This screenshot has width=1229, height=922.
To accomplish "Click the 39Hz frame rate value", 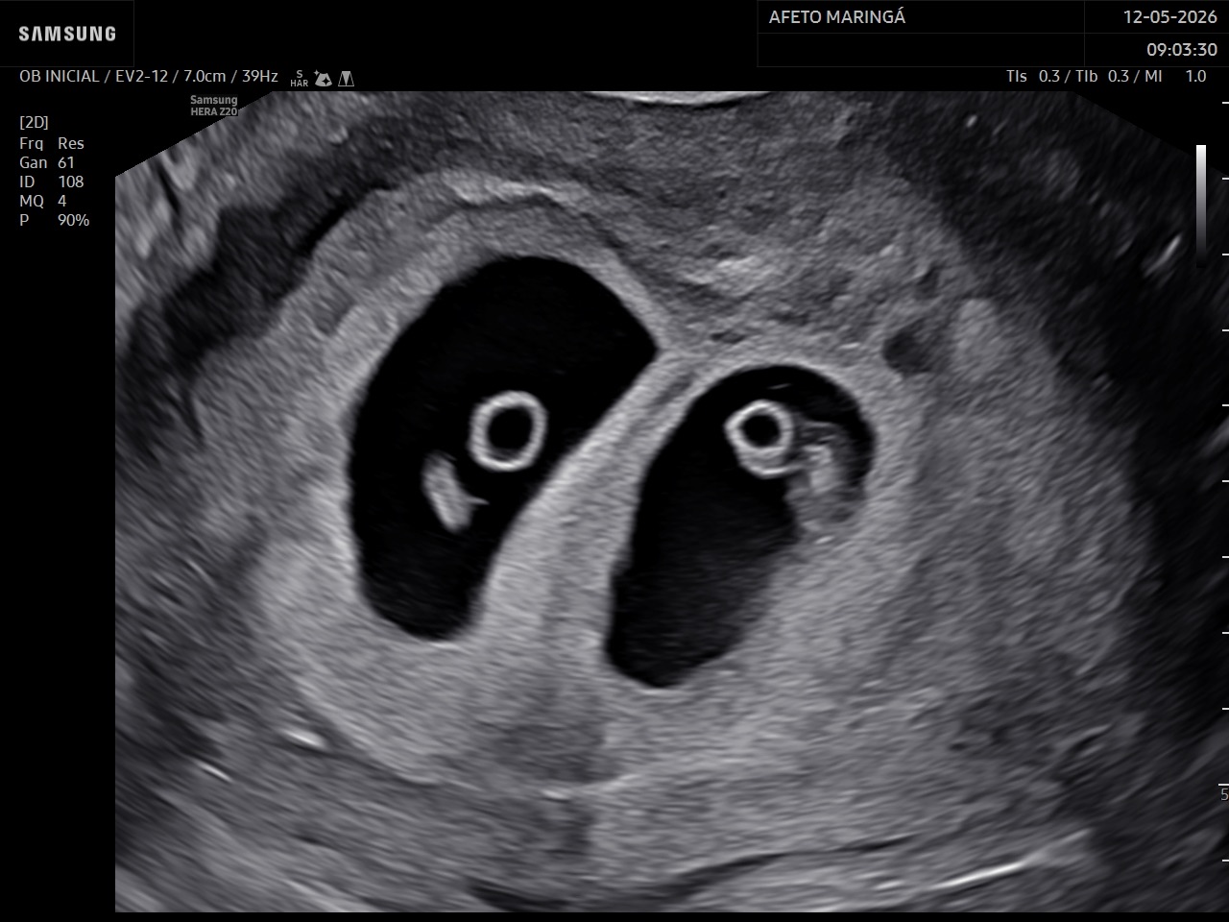I will (x=260, y=76).
